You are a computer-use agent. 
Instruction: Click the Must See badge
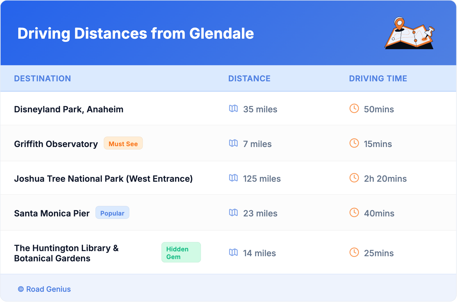[123, 143]
